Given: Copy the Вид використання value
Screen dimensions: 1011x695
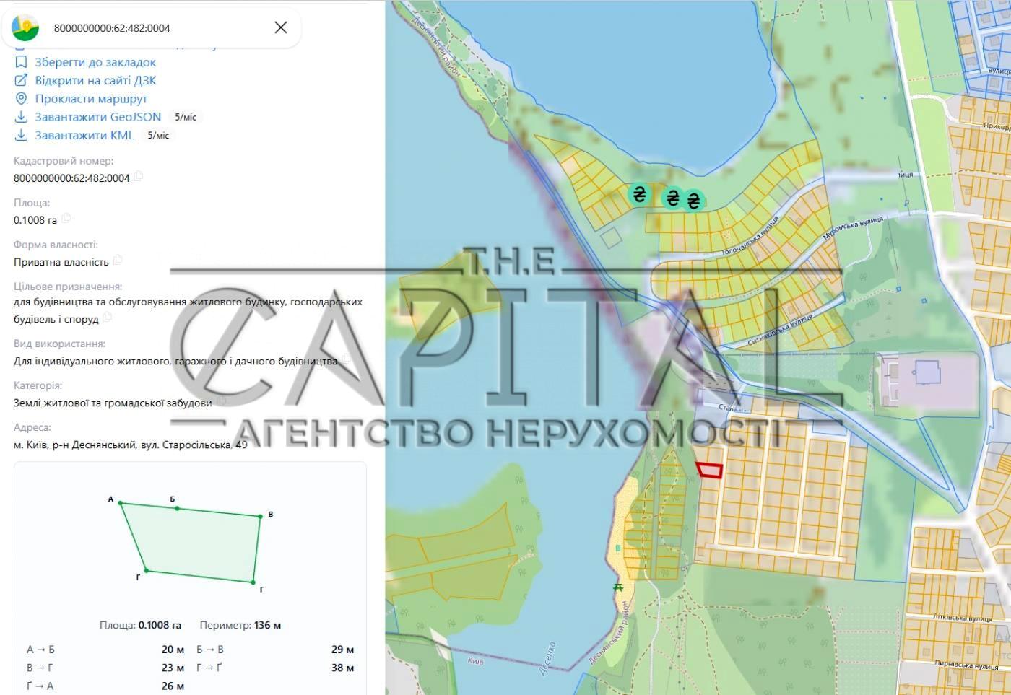Looking at the screenshot, I should 345,359.
